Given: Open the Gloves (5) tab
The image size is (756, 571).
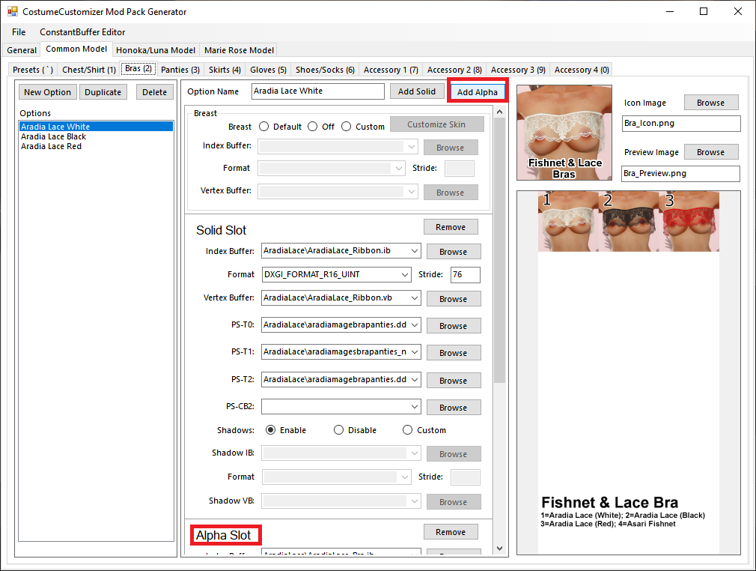Looking at the screenshot, I should point(268,70).
